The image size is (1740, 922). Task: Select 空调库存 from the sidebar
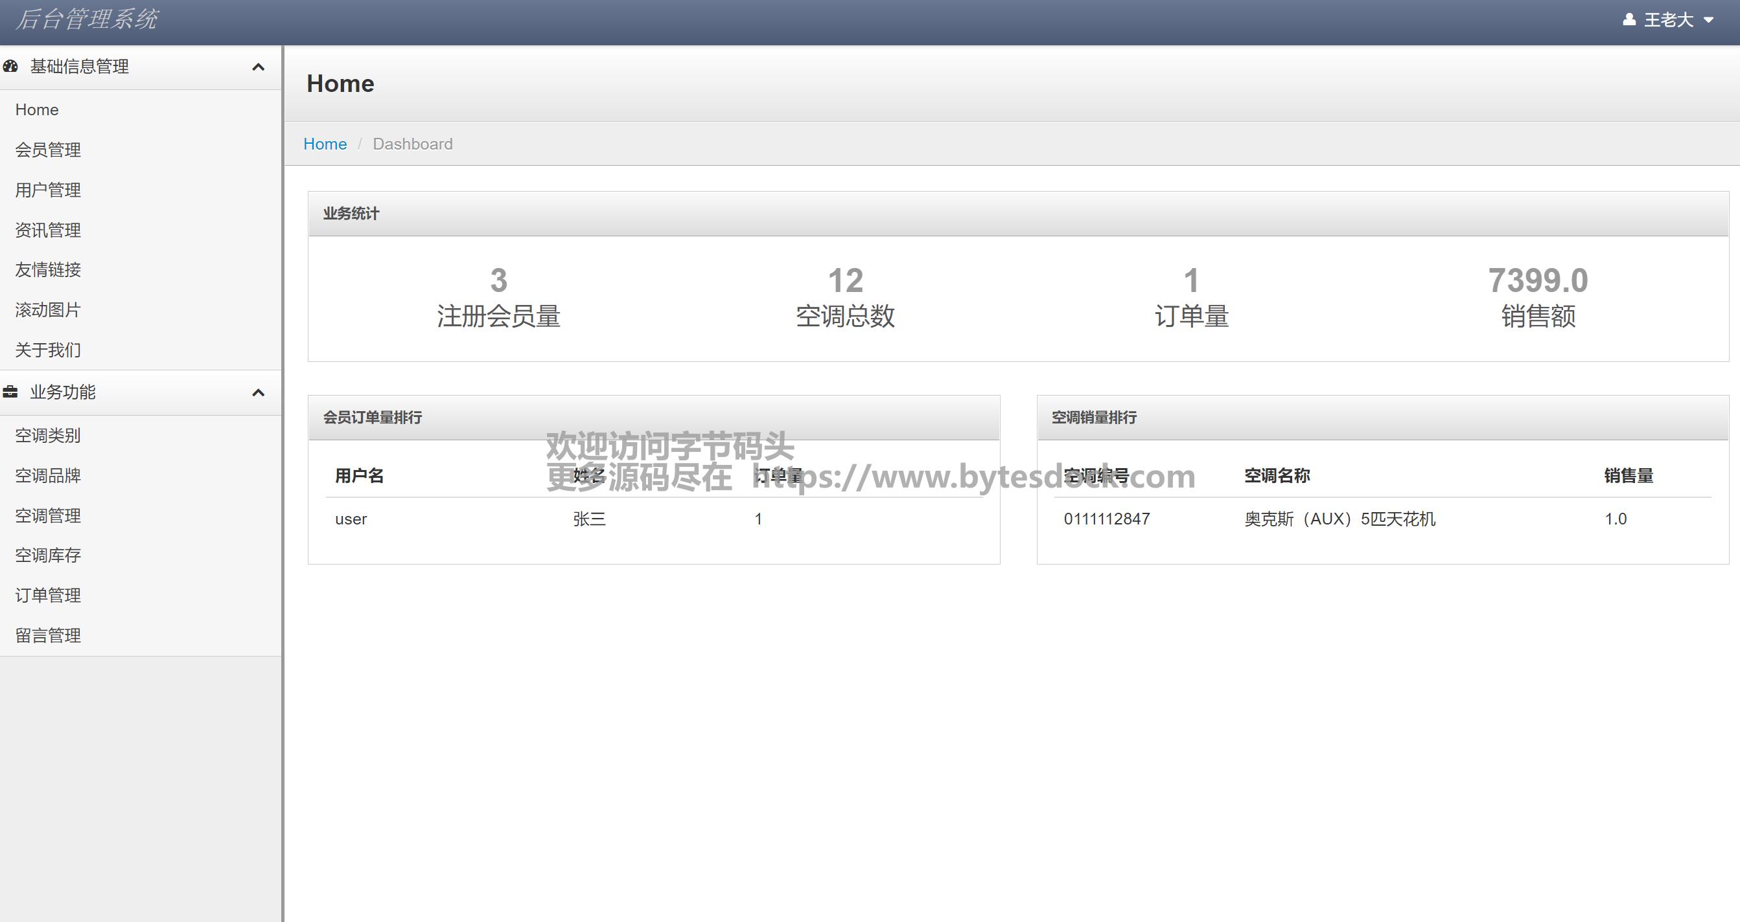[48, 555]
